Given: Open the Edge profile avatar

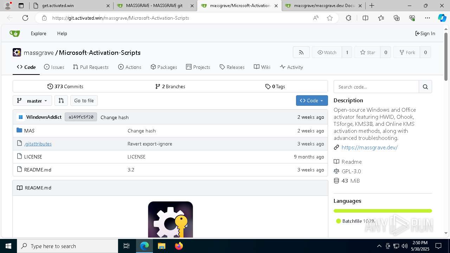Looking at the screenshot, I should pyautogui.click(x=8, y=5).
